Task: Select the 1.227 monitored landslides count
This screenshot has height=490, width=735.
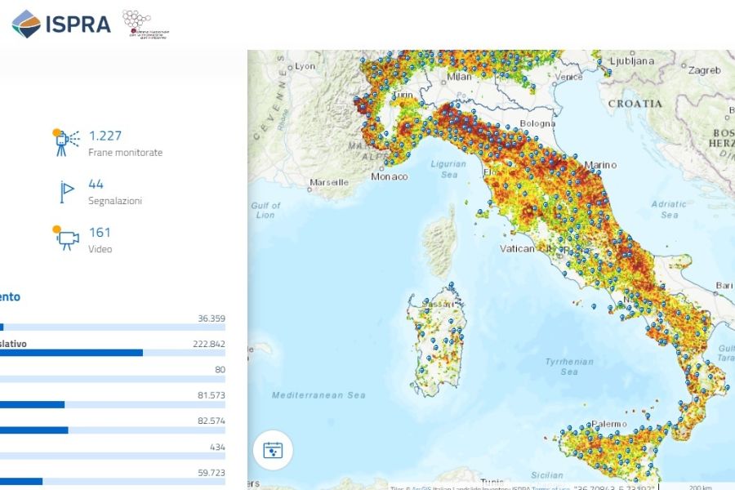Action: coord(105,136)
